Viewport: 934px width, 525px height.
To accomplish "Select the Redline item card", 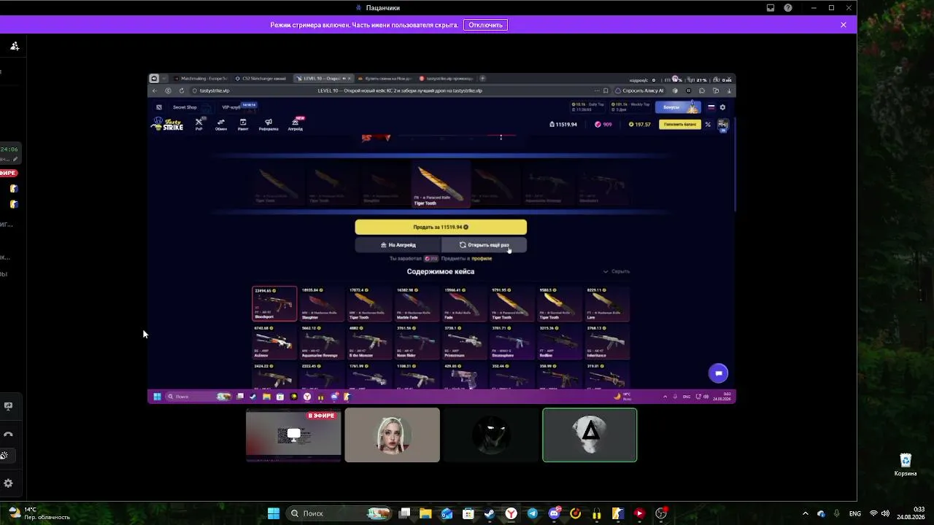I will [560, 342].
